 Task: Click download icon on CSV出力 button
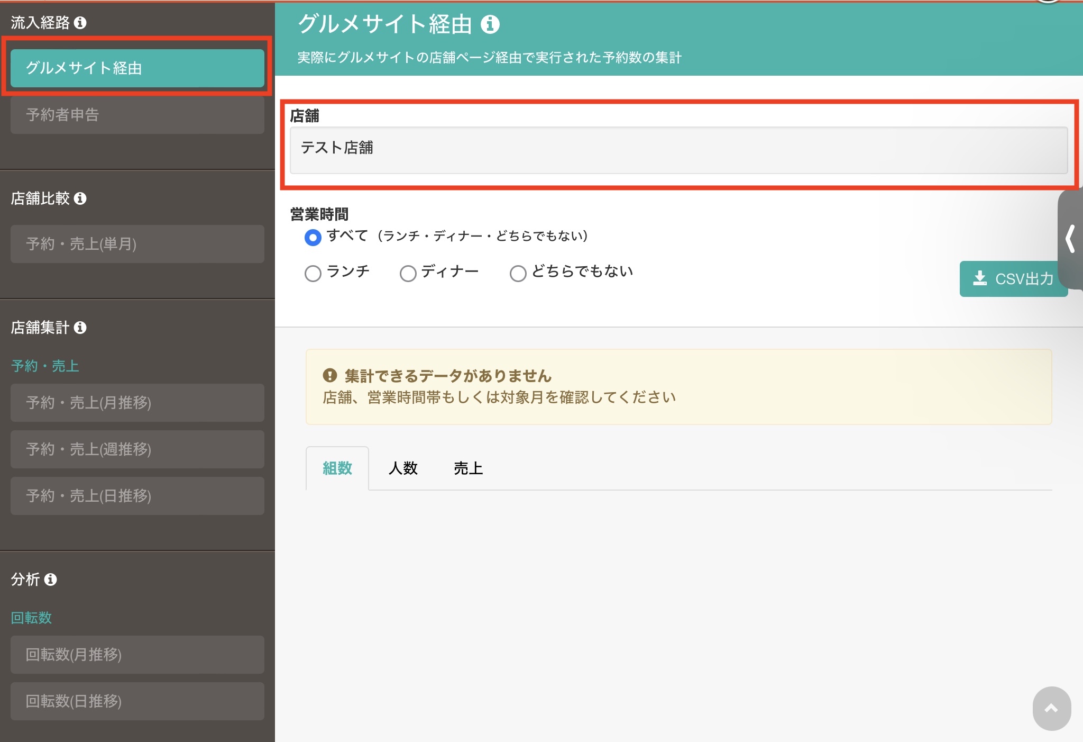point(980,278)
